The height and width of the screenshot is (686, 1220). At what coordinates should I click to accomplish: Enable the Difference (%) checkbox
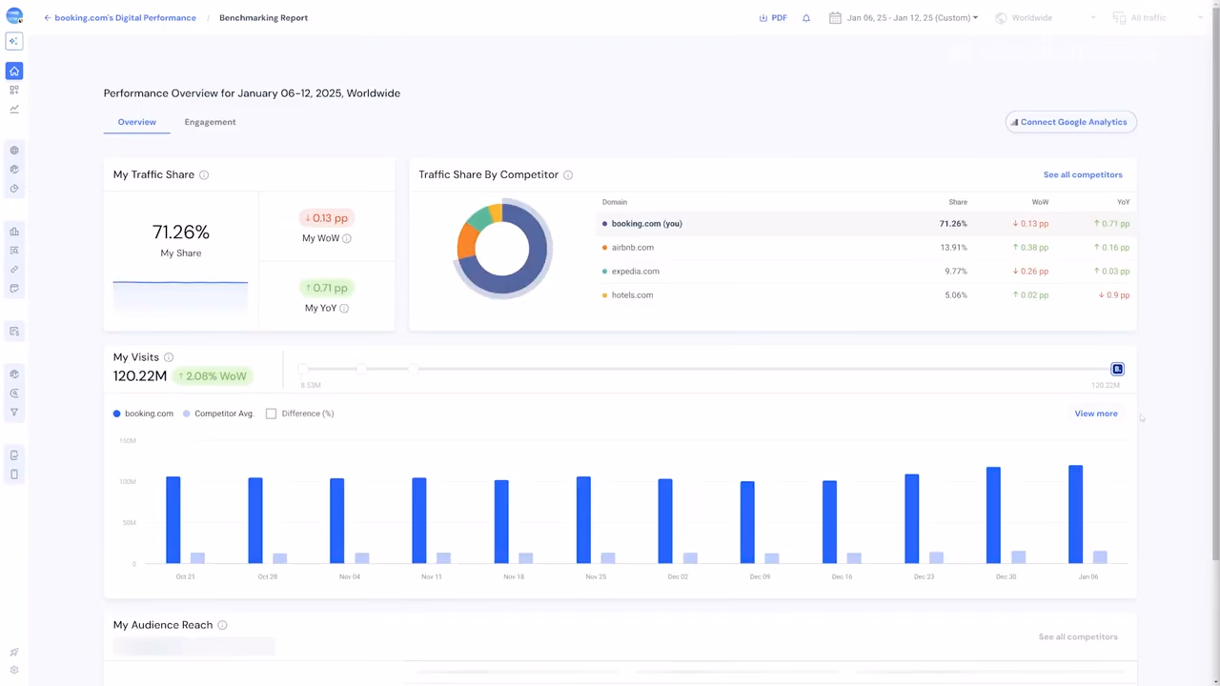[x=271, y=414]
